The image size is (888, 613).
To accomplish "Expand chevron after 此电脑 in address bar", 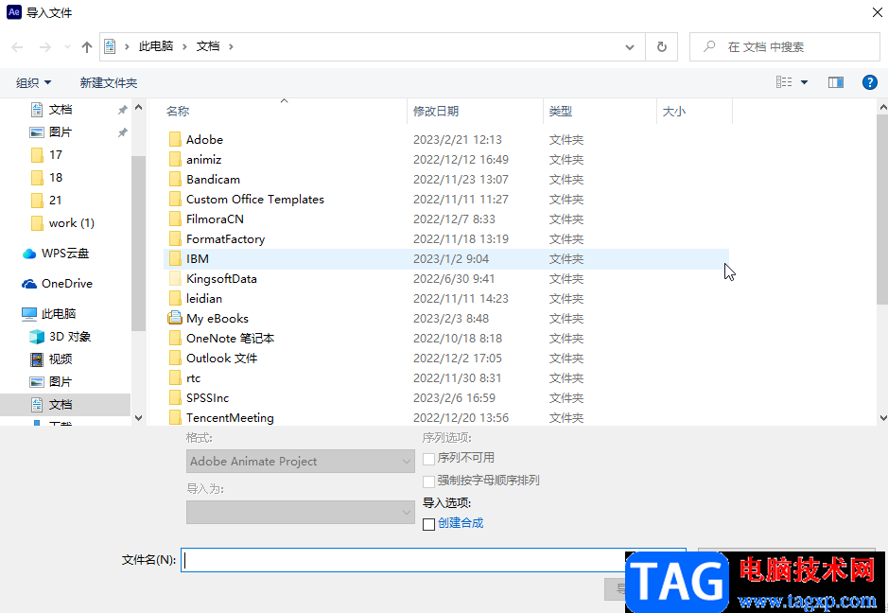I will point(184,47).
